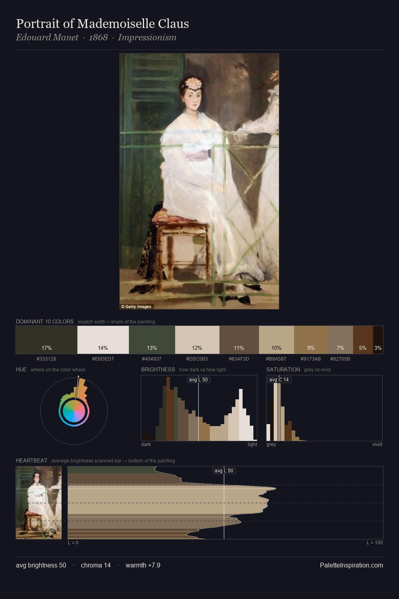This screenshot has height=599, width=399.
Task: Click the warmth +7.9 footer stat
Action: (x=143, y=565)
